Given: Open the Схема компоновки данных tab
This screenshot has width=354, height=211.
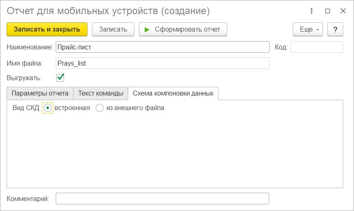Looking at the screenshot, I should (x=173, y=93).
